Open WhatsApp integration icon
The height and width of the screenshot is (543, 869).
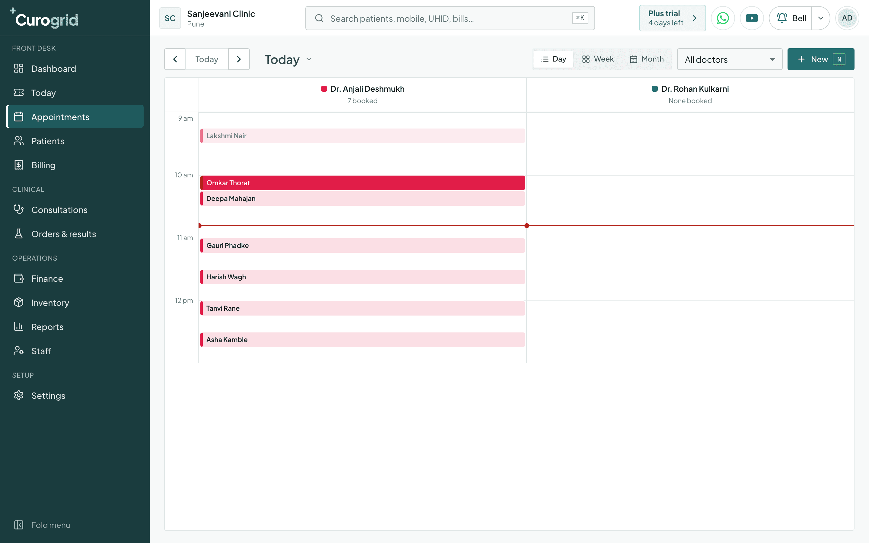(722, 18)
